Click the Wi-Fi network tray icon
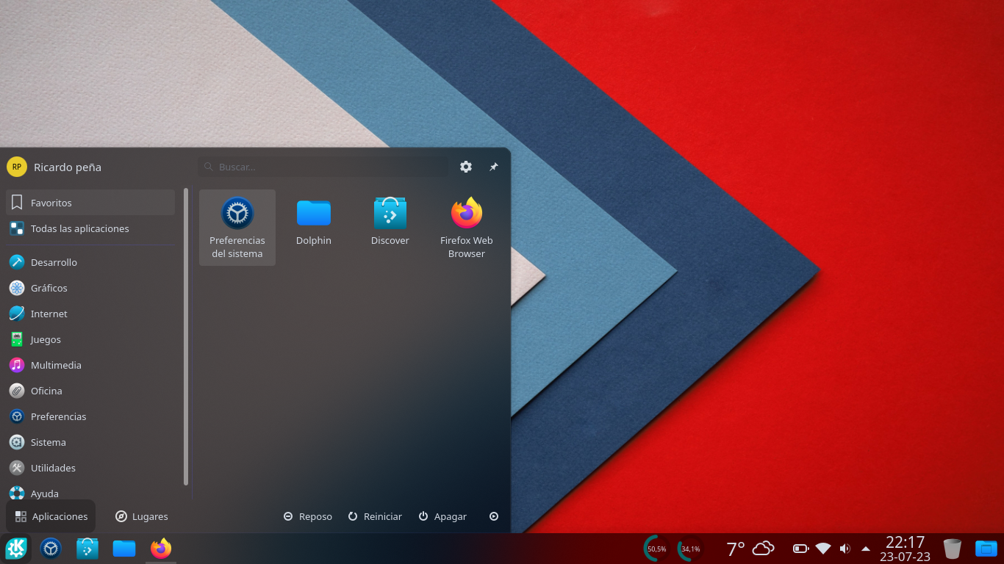1004x564 pixels. pos(823,549)
